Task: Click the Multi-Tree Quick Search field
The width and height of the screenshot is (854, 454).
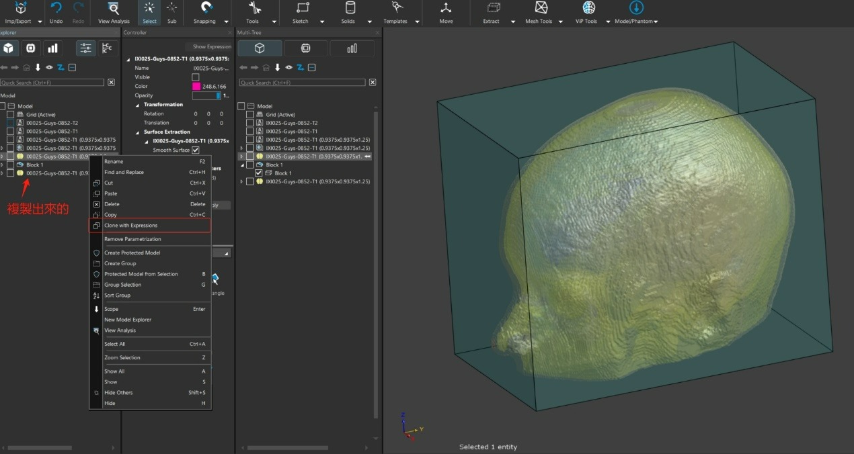Action: (x=303, y=83)
